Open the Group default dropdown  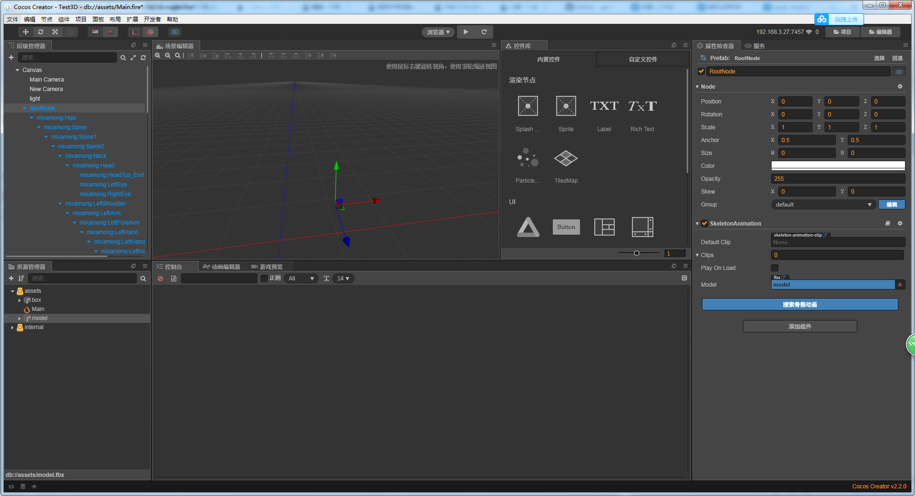point(823,205)
